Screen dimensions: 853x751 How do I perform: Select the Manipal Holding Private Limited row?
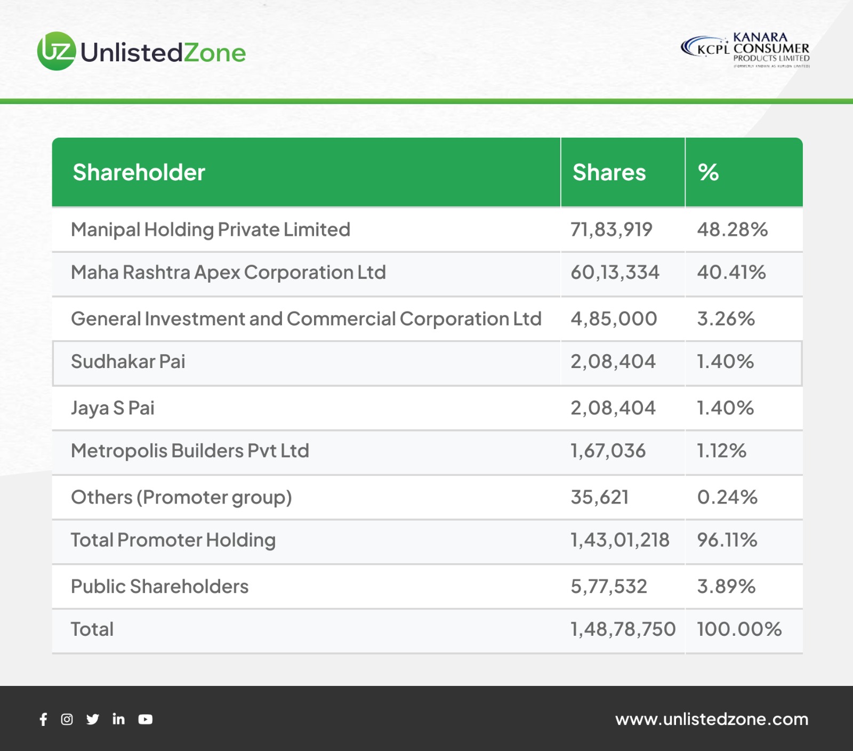(x=211, y=230)
